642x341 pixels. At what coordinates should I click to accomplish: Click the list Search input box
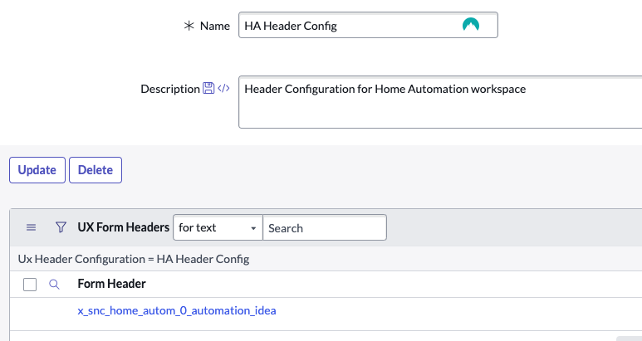pyautogui.click(x=325, y=227)
